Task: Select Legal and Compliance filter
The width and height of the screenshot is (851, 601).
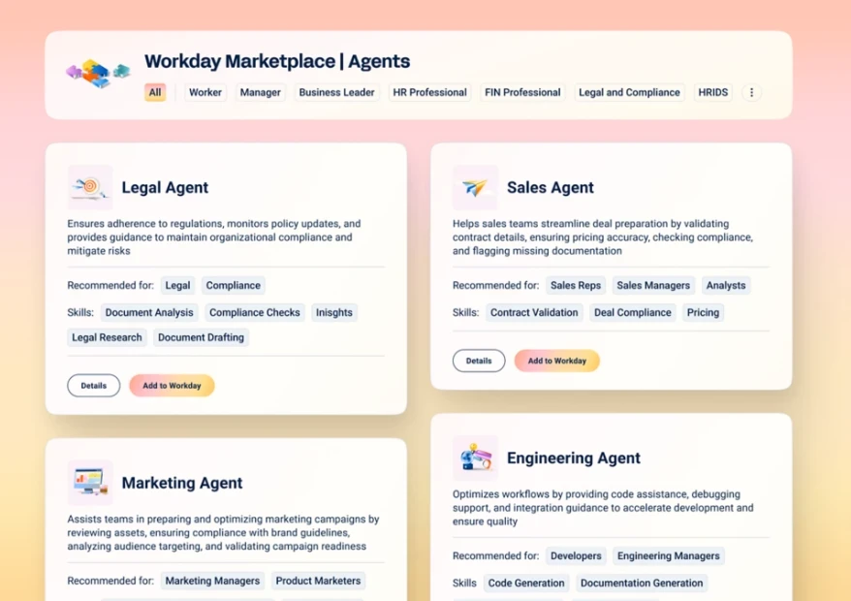Action: [x=629, y=93]
